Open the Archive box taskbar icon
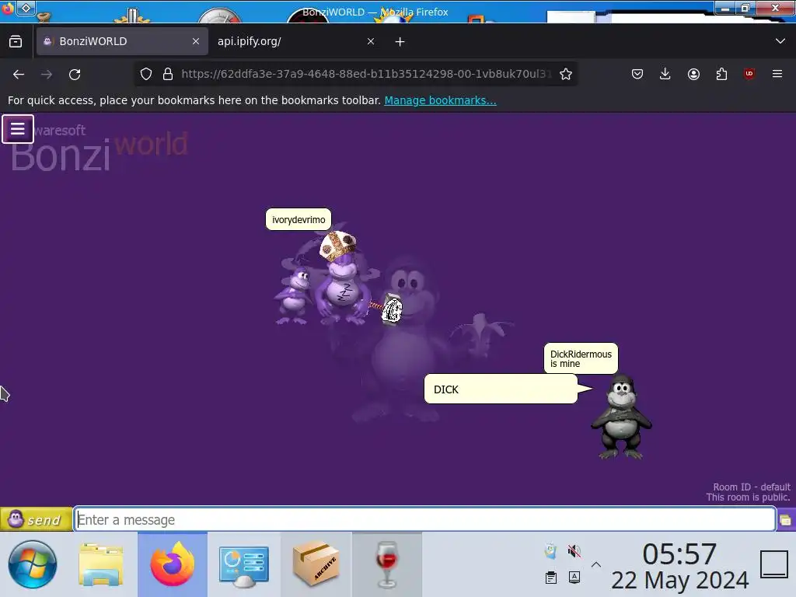The height and width of the screenshot is (597, 796). point(316,564)
